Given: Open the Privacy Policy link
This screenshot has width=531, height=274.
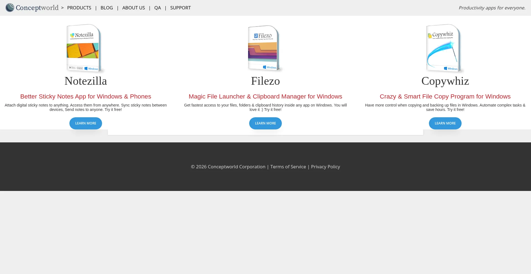Looking at the screenshot, I should 326,167.
